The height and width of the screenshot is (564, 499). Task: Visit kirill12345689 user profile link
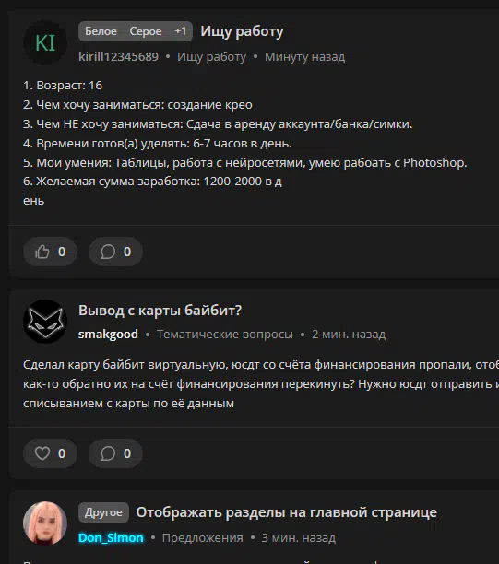tap(118, 56)
